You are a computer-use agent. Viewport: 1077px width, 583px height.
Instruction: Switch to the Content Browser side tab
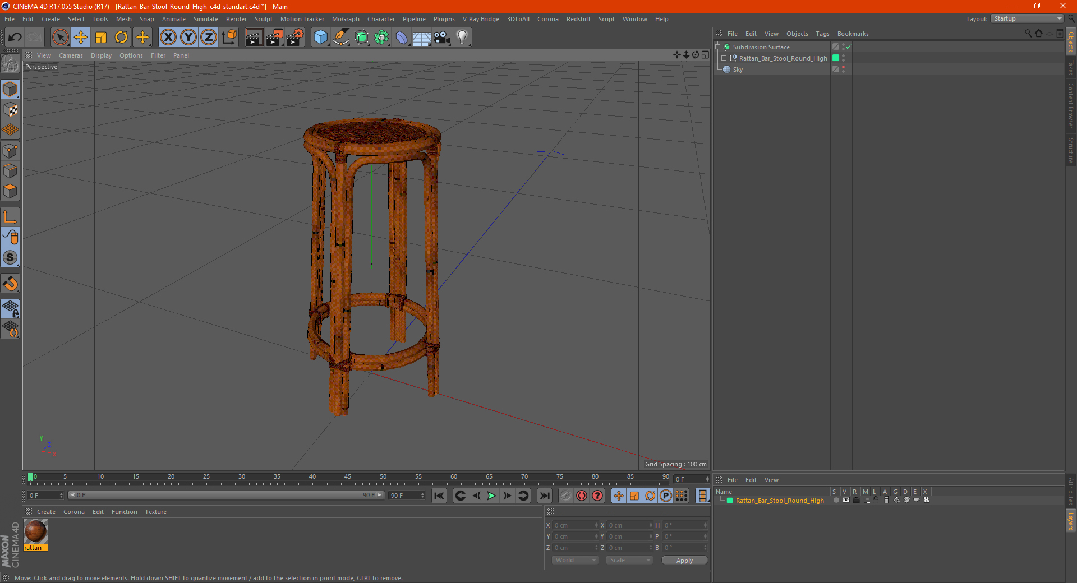1071,105
